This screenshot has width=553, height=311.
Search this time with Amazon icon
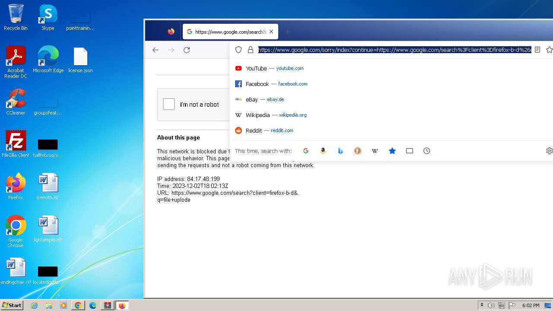[323, 151]
